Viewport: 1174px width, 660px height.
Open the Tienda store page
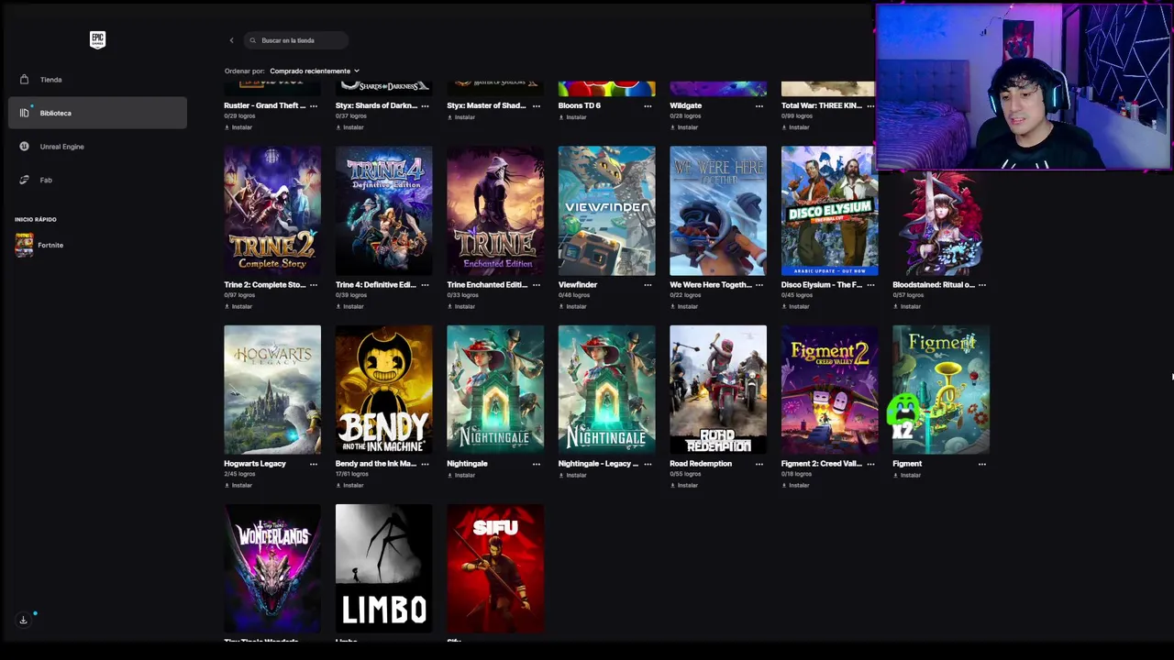pos(50,80)
